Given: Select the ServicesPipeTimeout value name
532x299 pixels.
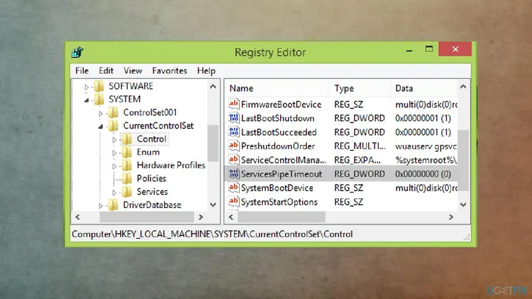Looking at the screenshot, I should pos(281,174).
